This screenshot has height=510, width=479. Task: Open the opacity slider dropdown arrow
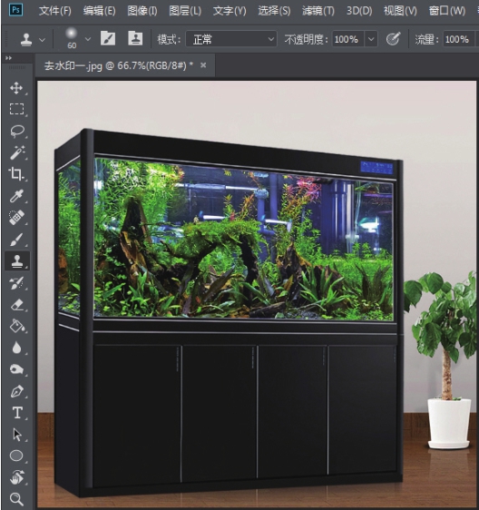pyautogui.click(x=371, y=39)
